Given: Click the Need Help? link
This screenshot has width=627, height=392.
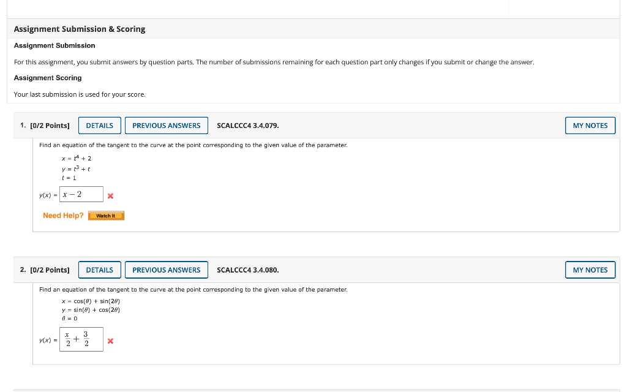Looking at the screenshot, I should tap(62, 216).
